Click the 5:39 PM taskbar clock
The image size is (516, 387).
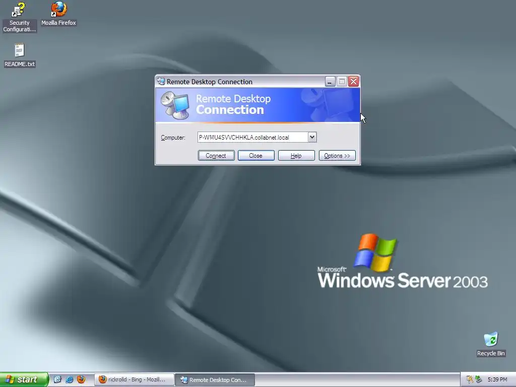tap(497, 379)
